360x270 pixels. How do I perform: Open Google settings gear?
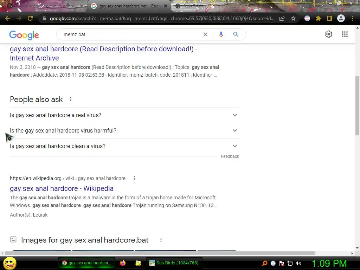click(x=329, y=34)
